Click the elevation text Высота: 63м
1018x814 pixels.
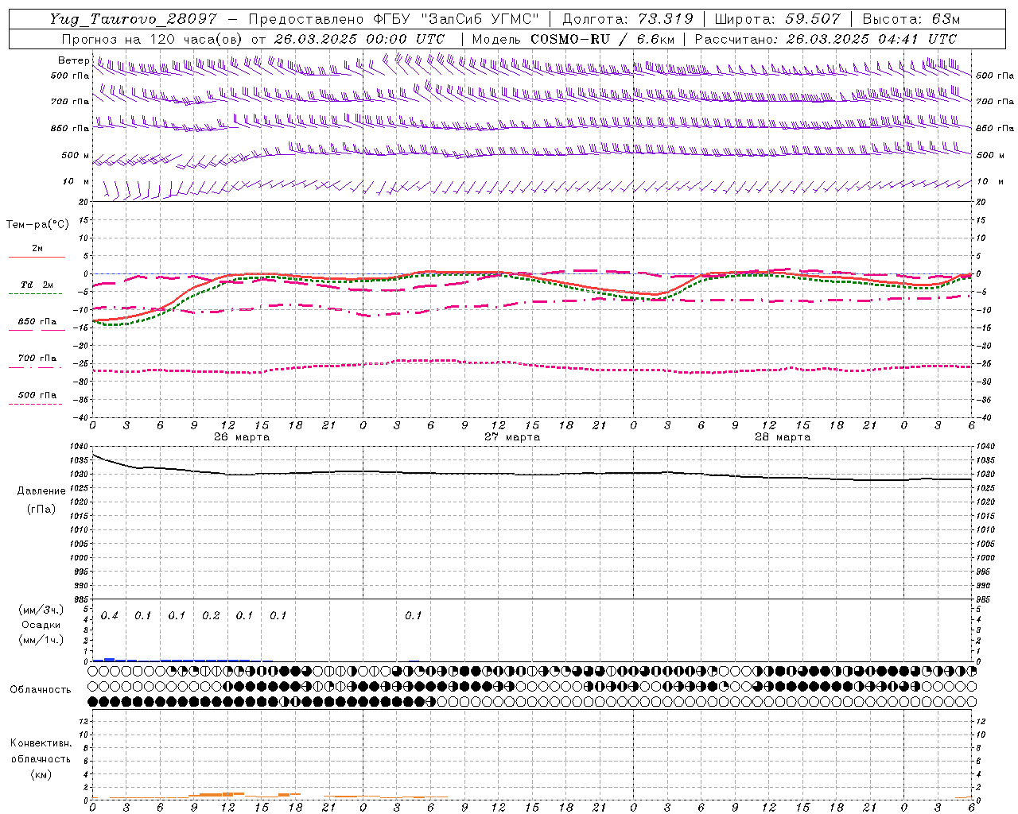[911, 19]
